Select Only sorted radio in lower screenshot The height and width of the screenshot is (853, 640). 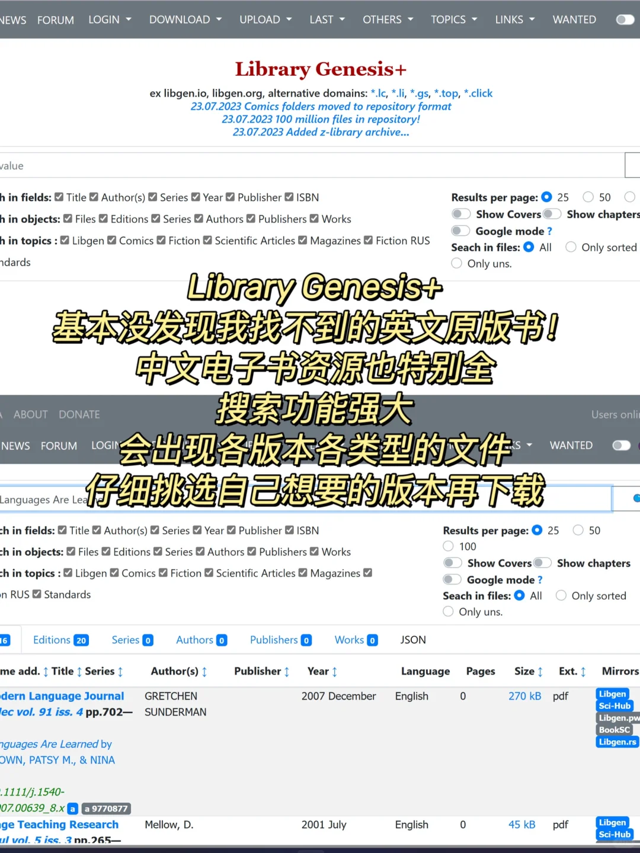point(561,595)
